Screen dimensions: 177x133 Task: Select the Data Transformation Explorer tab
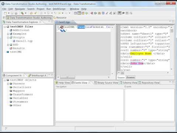(x=22, y=22)
